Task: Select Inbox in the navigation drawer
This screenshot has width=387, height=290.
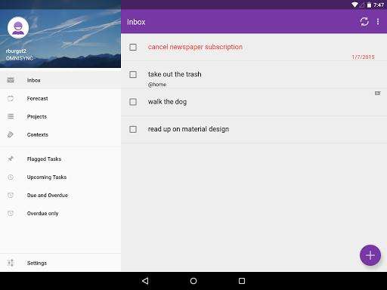Action: 60,80
